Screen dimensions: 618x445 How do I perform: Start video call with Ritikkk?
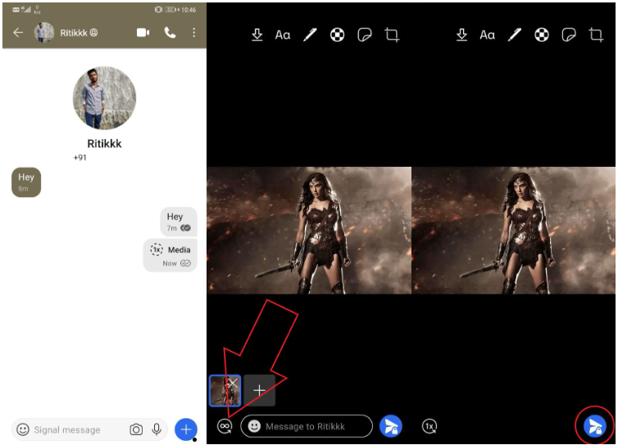[x=143, y=33]
